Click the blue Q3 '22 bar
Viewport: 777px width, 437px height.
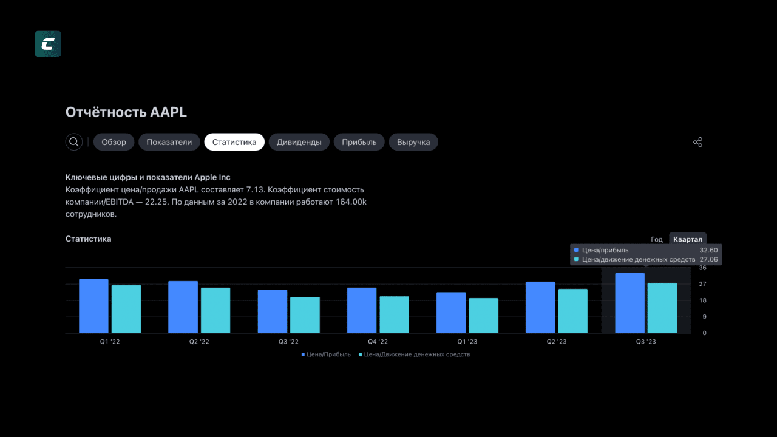point(273,311)
